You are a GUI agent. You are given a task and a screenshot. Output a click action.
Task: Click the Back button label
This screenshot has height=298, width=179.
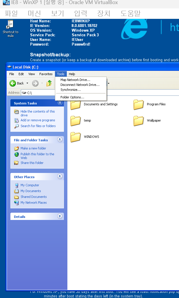21,83
